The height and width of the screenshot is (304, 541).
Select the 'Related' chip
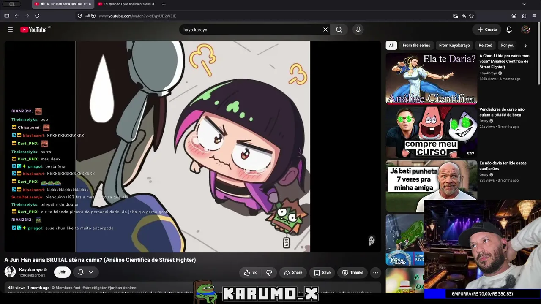coord(485,45)
